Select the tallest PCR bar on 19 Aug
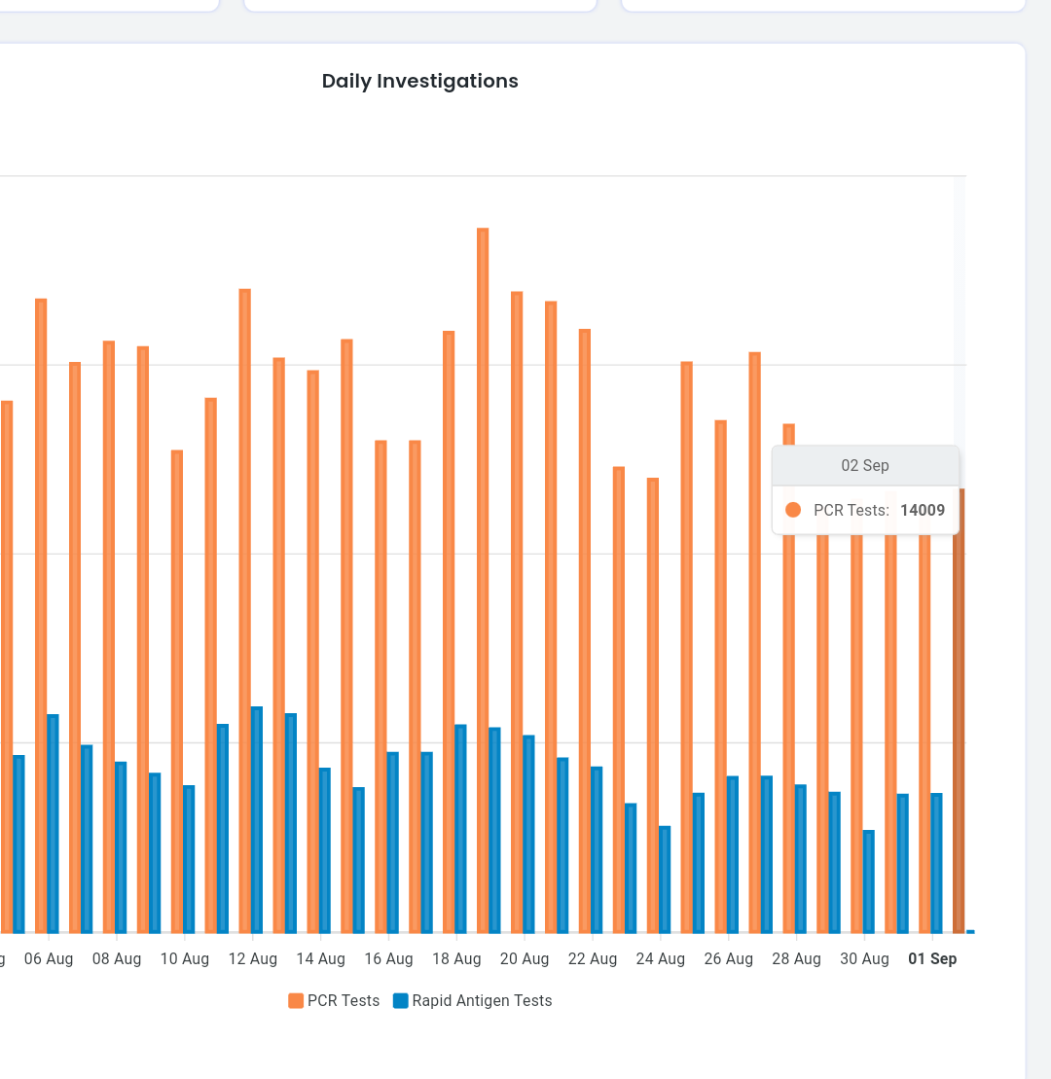The image size is (1051, 1079). point(484,581)
